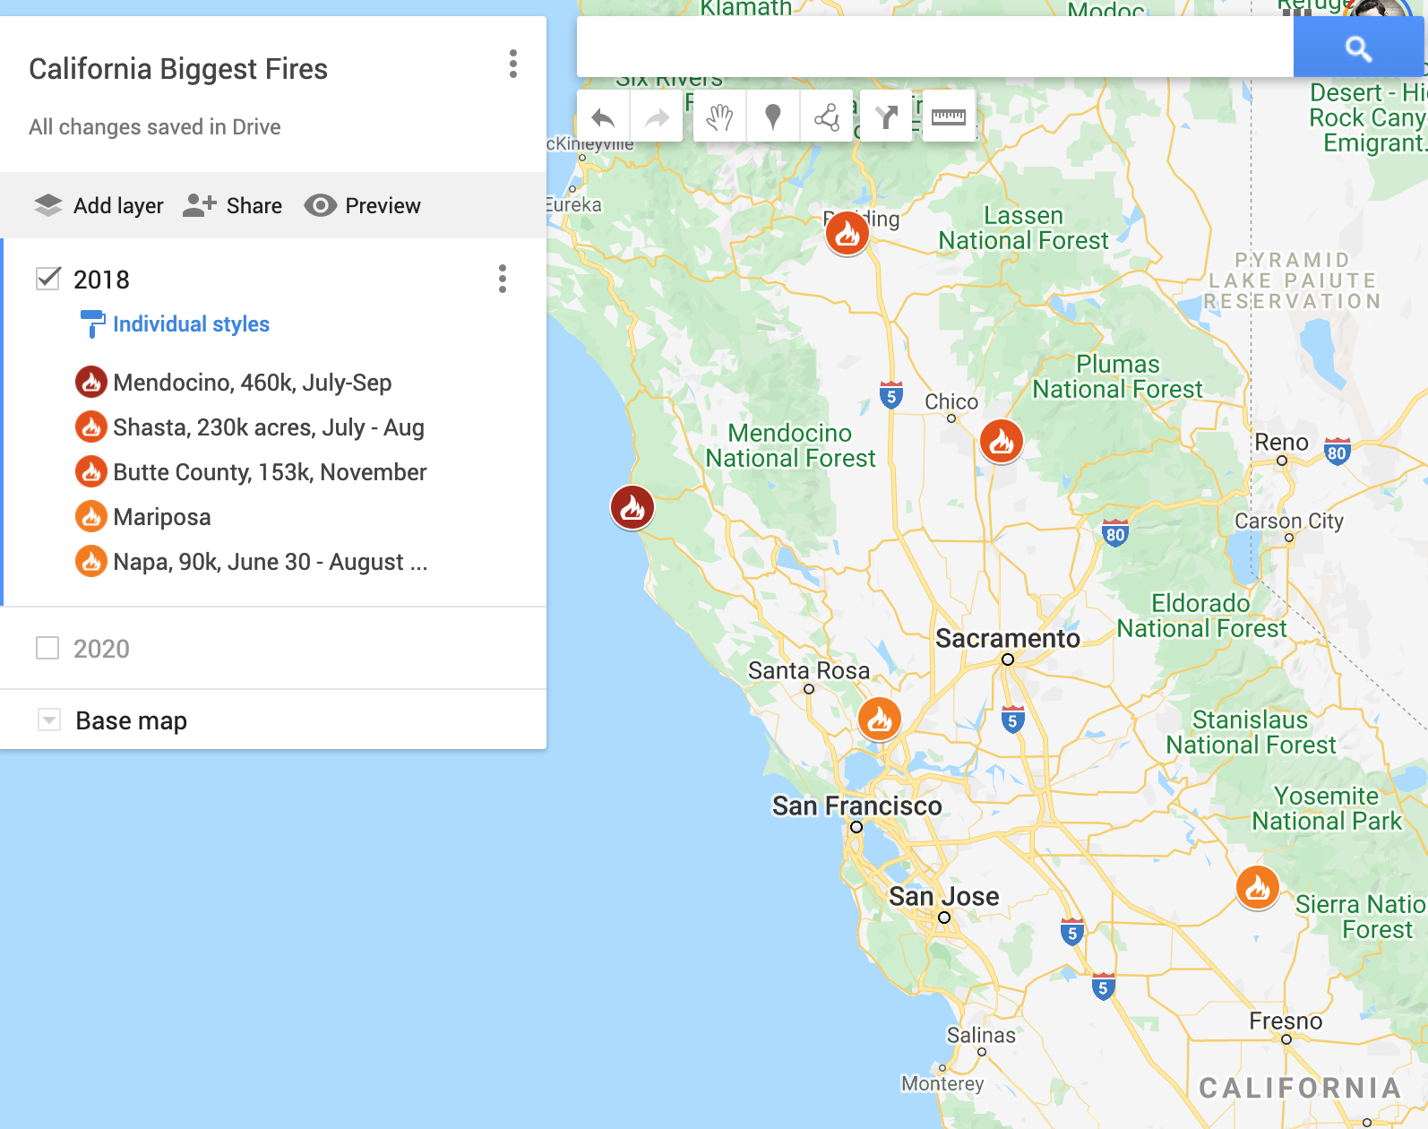Image resolution: width=1428 pixels, height=1129 pixels.
Task: Click Lassen National Forest map label
Action: click(x=1023, y=228)
